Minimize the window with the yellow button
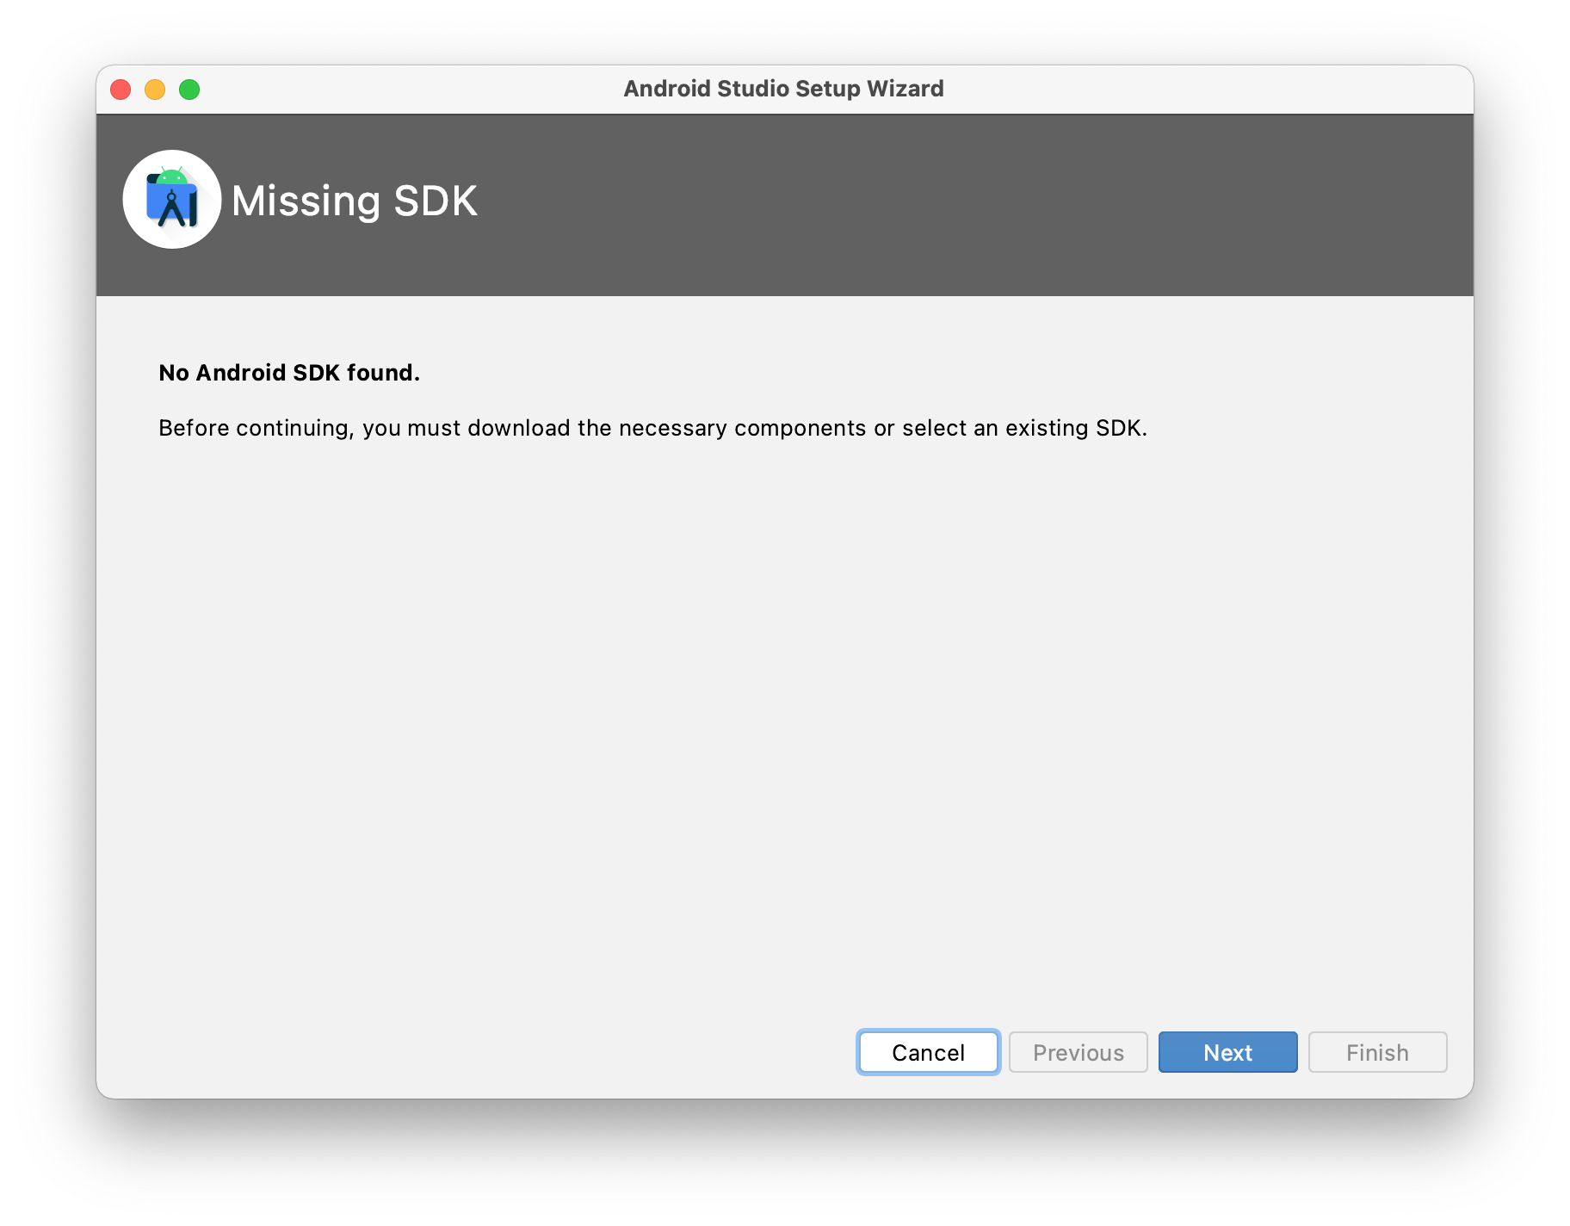 click(x=155, y=90)
